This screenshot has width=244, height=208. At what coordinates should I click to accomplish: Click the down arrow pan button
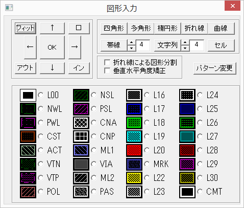52,68
